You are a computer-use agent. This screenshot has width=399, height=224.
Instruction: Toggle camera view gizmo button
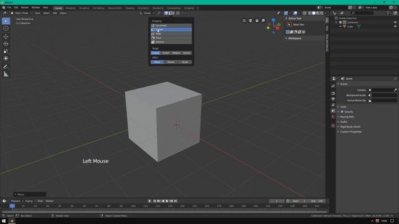tap(251, 21)
